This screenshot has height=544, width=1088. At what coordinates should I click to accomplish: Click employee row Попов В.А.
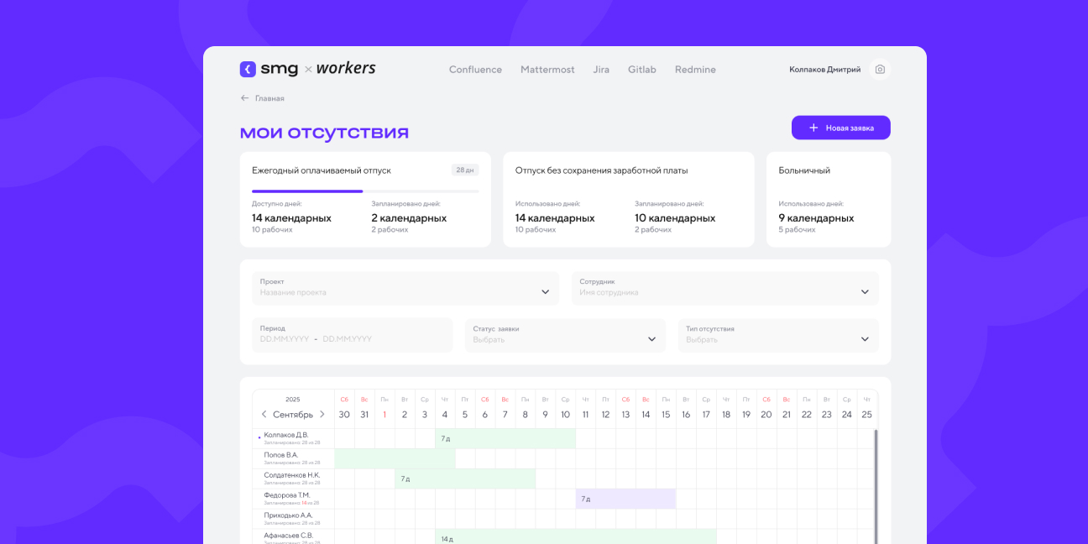point(293,458)
